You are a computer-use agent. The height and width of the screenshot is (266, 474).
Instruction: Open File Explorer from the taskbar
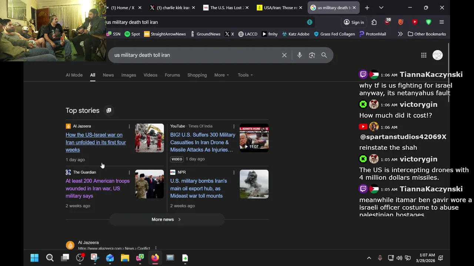pos(125,258)
